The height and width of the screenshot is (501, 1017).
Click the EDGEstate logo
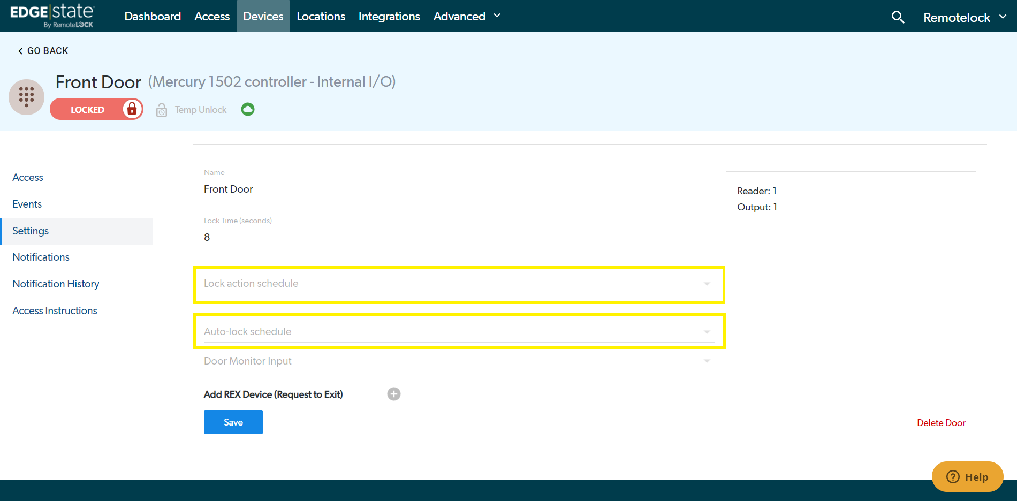52,16
